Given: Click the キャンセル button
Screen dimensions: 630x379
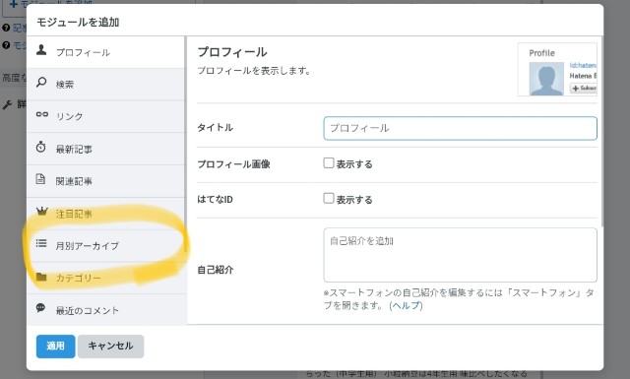Looking at the screenshot, I should [x=110, y=347].
